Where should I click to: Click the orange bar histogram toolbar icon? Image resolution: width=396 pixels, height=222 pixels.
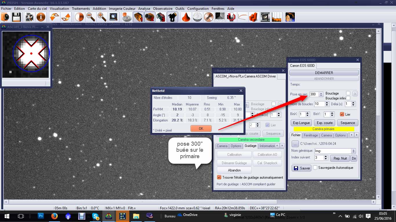[x=253, y=17]
